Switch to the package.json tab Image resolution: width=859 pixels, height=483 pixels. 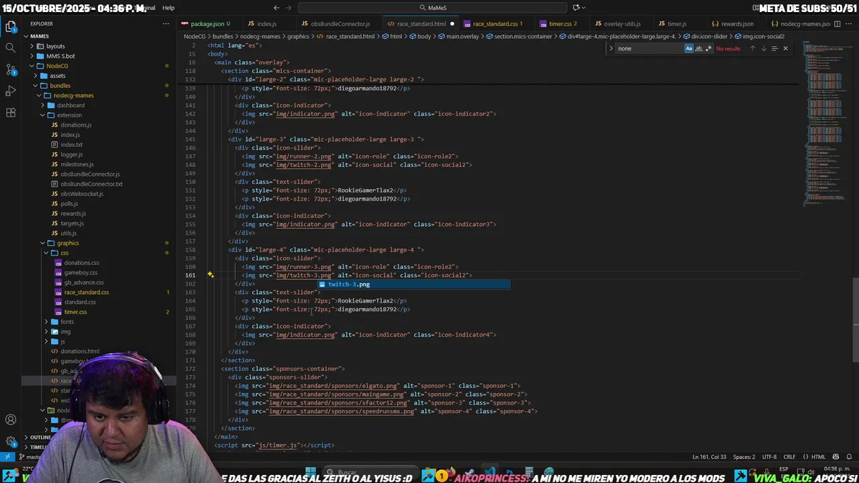[207, 23]
